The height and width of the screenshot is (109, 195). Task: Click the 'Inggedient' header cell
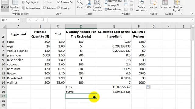(18, 34)
